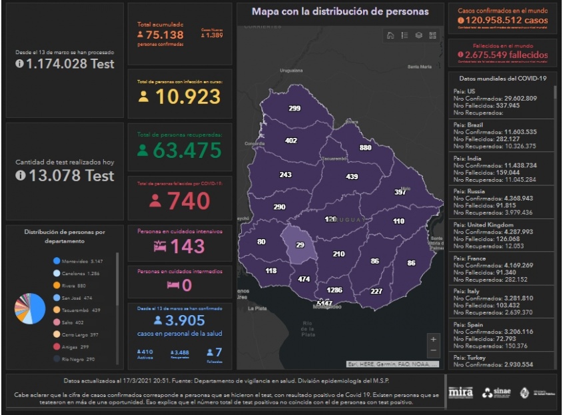Select the Brazil entry in world data list
Image resolution: width=563 pixels, height=415 pixels.
(x=501, y=137)
